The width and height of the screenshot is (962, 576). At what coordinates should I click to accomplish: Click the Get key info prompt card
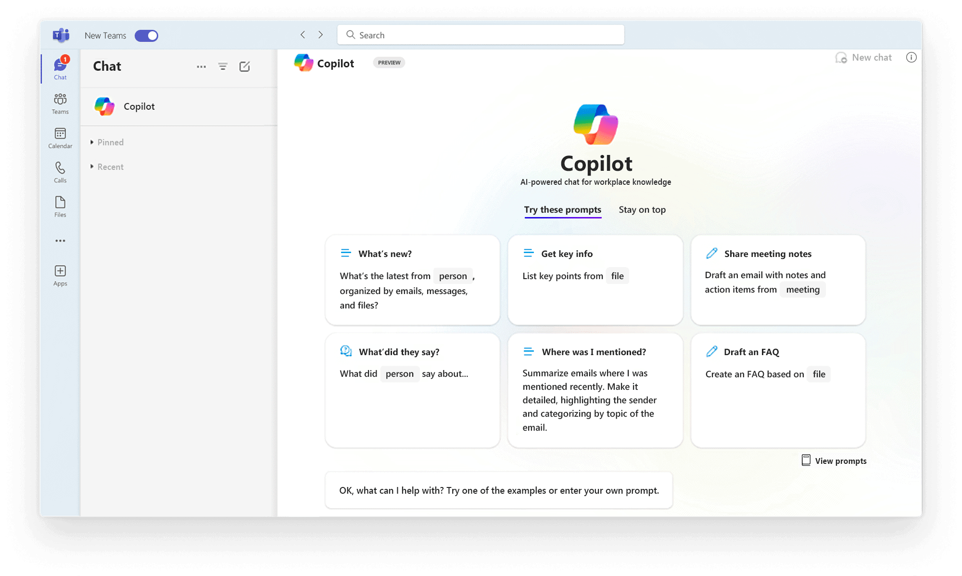(595, 280)
